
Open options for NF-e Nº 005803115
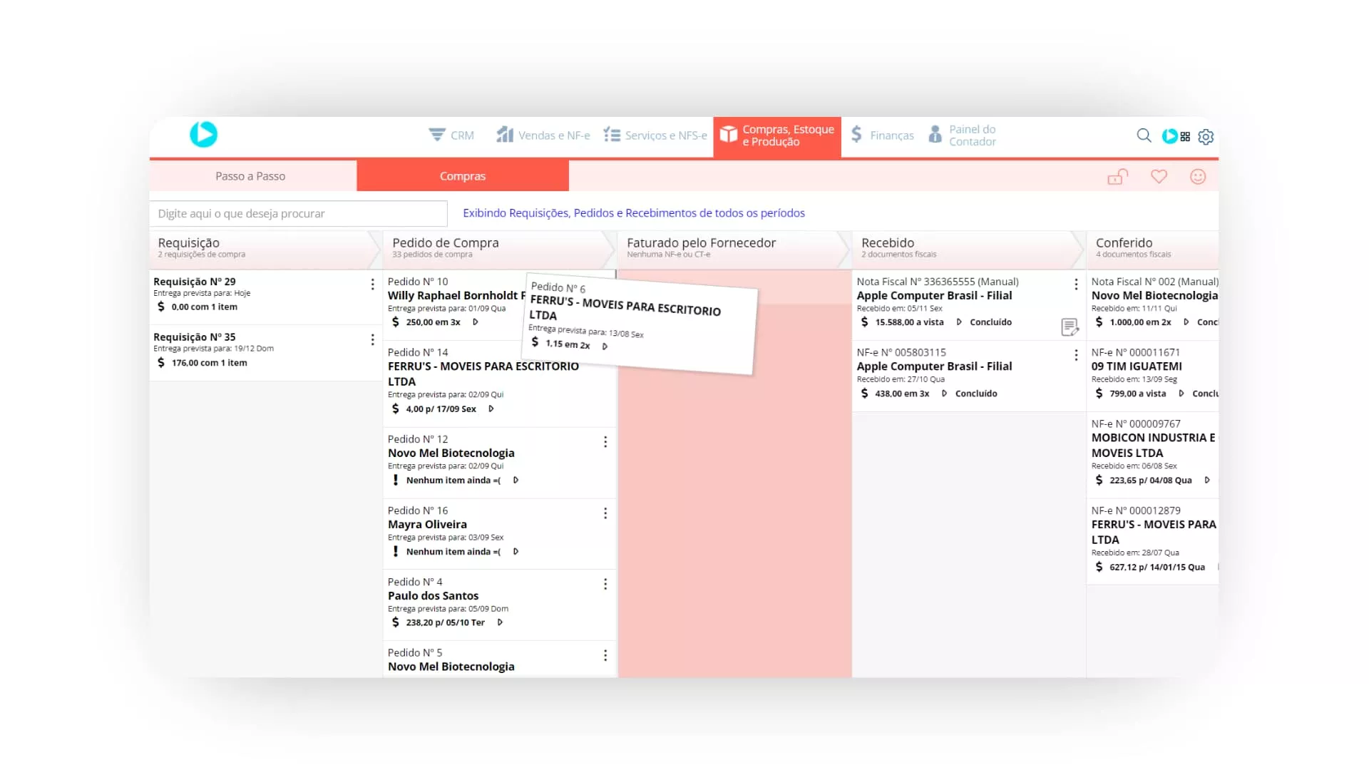coord(1076,355)
